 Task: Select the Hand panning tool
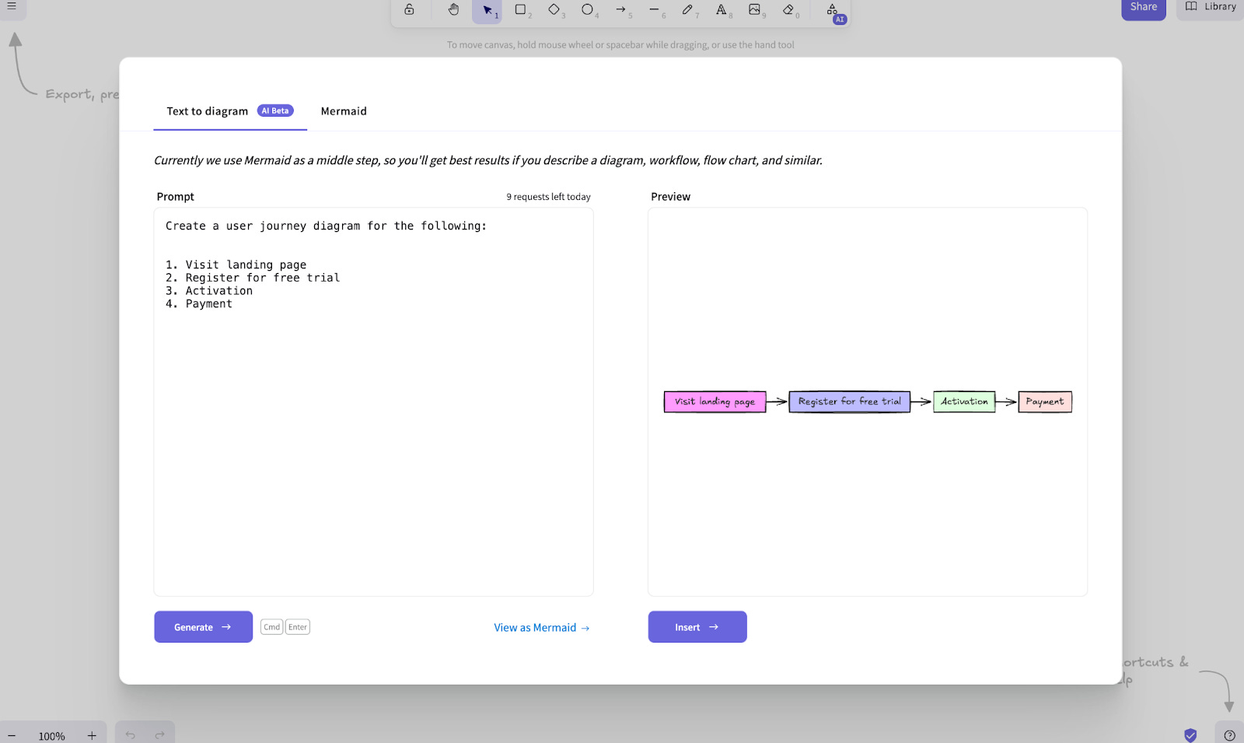pyautogui.click(x=453, y=11)
